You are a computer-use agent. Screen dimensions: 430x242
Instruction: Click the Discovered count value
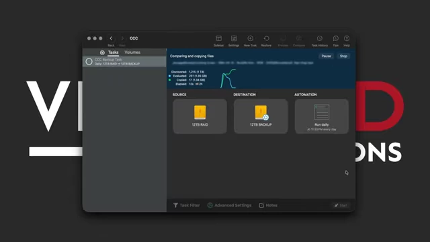click(x=197, y=72)
